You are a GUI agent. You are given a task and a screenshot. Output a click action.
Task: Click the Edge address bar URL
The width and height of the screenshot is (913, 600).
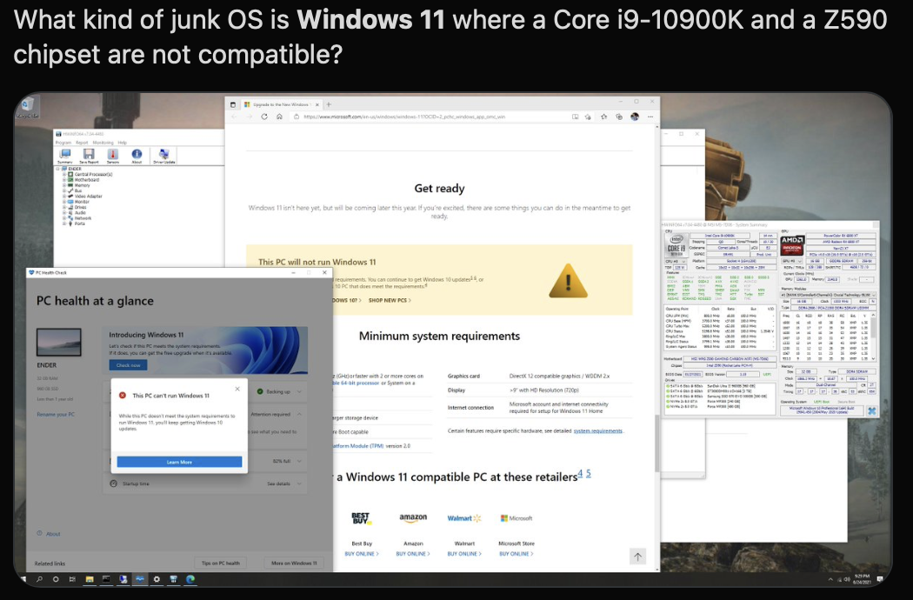404,117
